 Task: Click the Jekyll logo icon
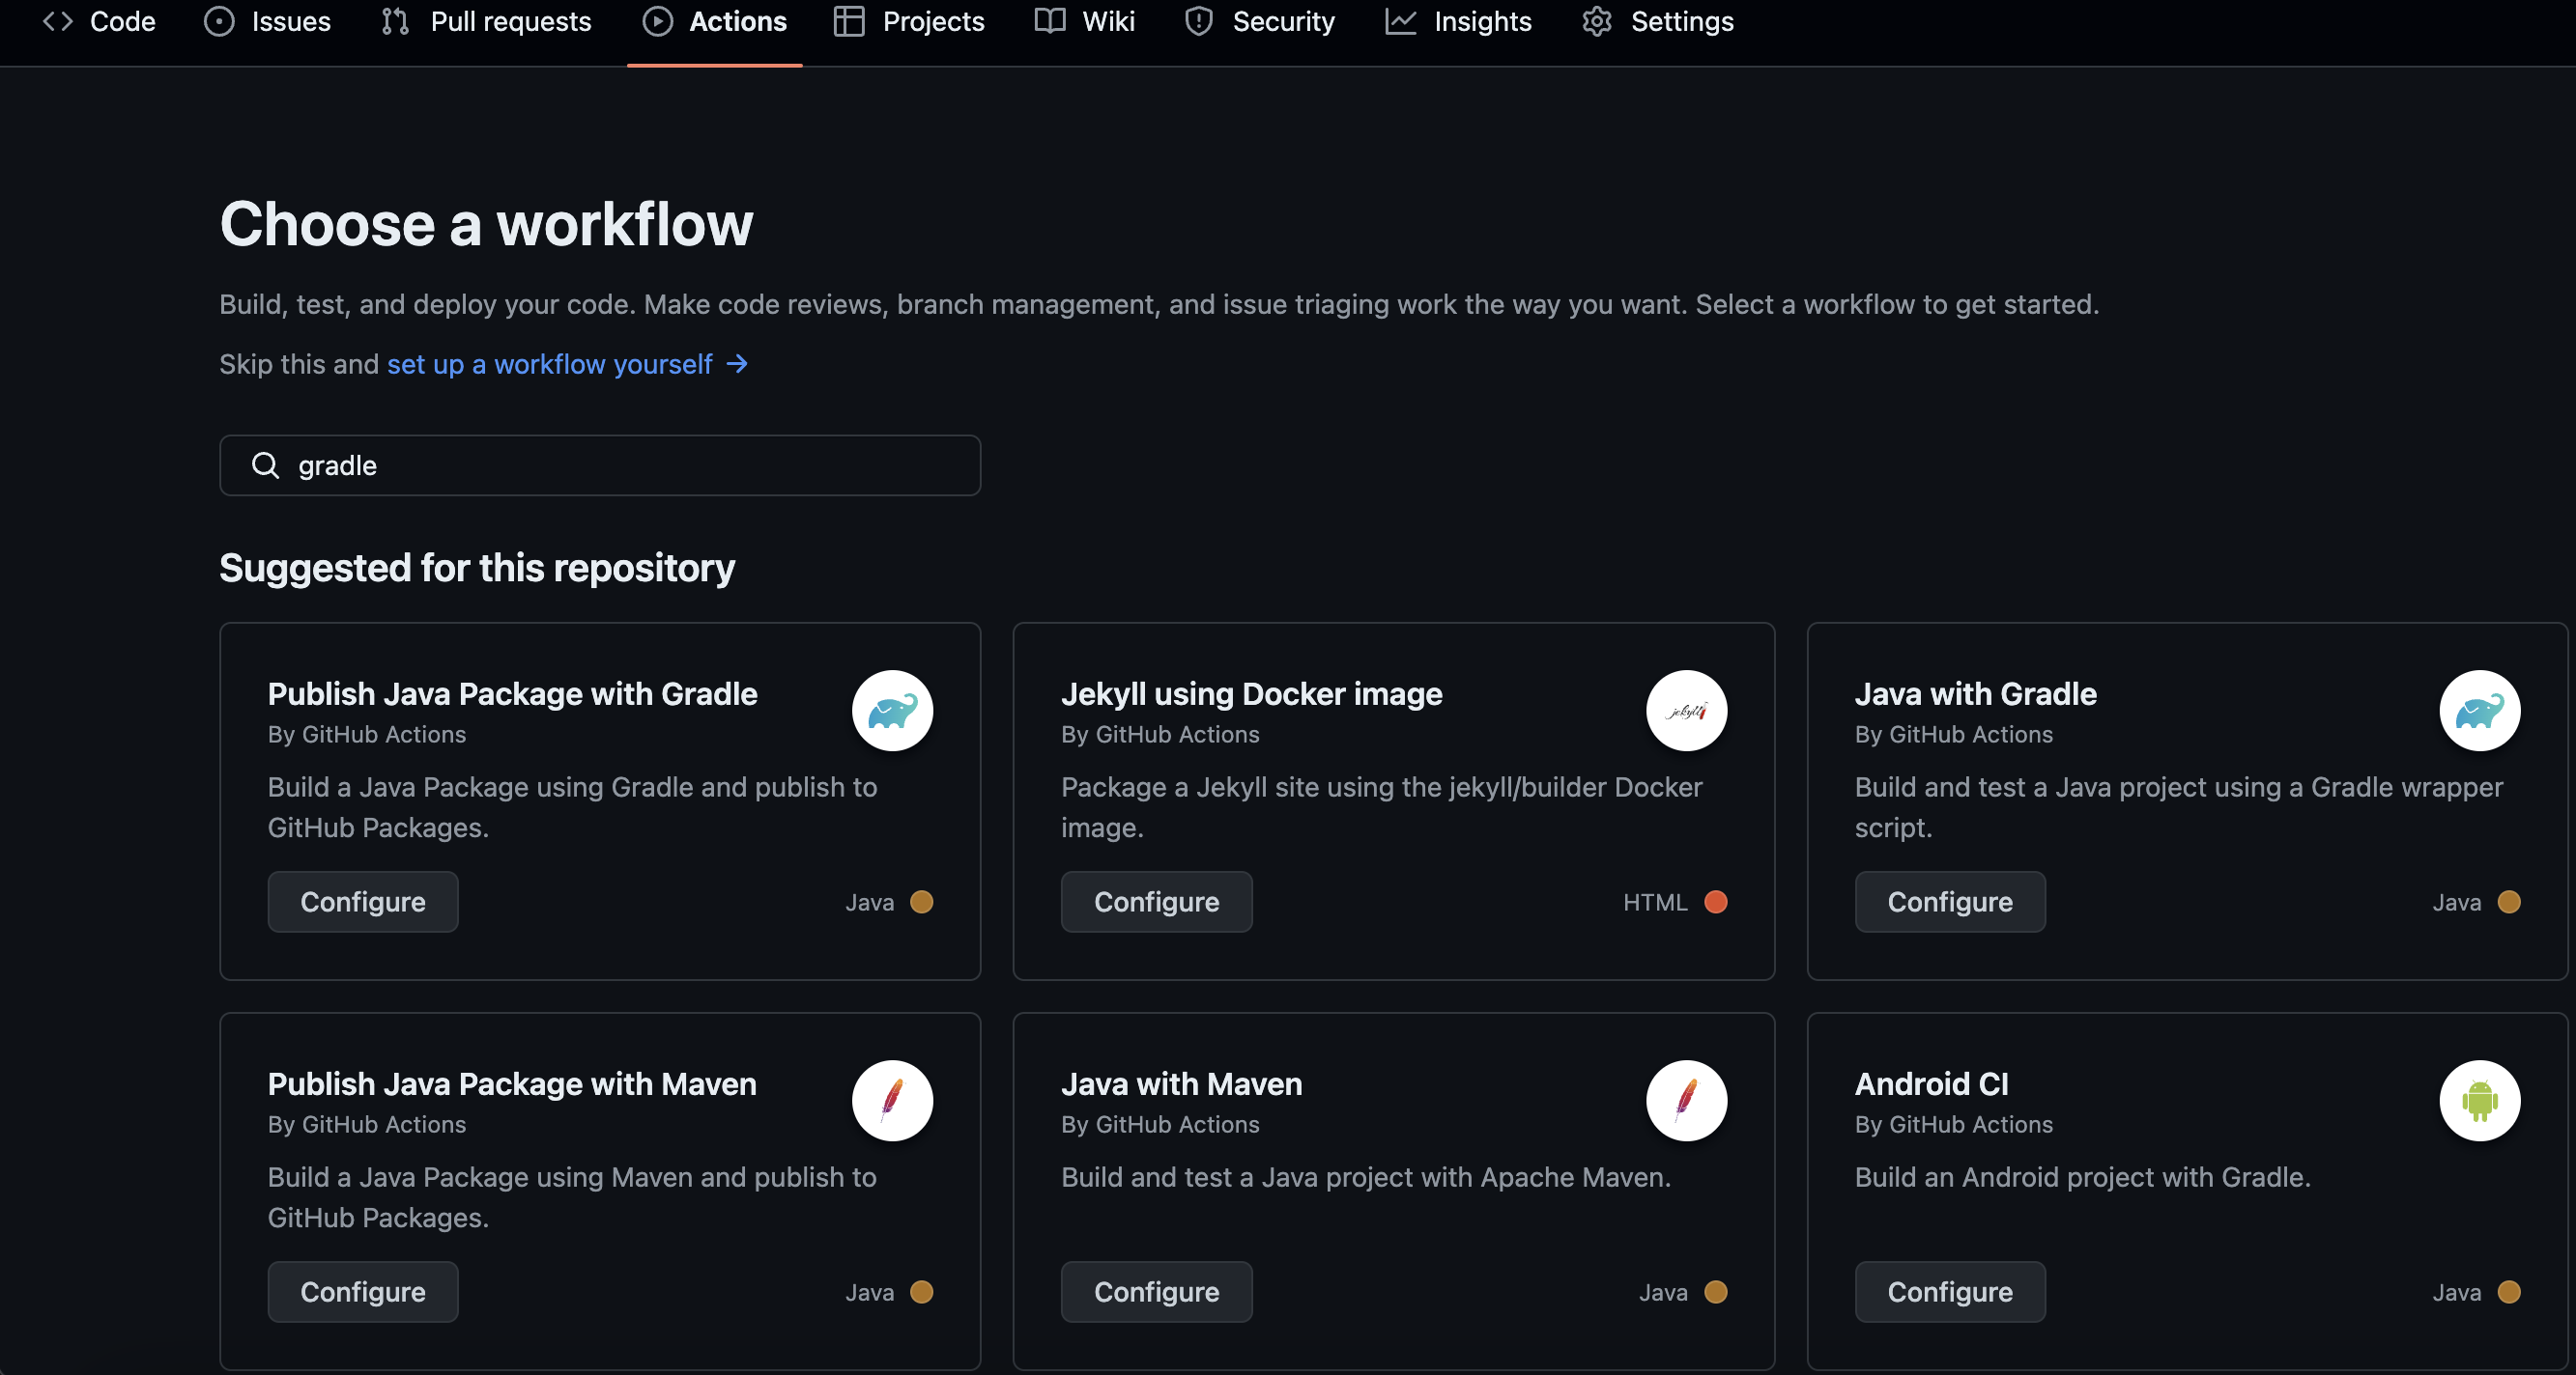tap(1686, 711)
